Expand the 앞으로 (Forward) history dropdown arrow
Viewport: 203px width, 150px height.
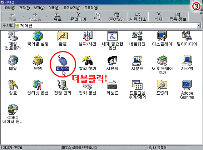(x=46, y=17)
